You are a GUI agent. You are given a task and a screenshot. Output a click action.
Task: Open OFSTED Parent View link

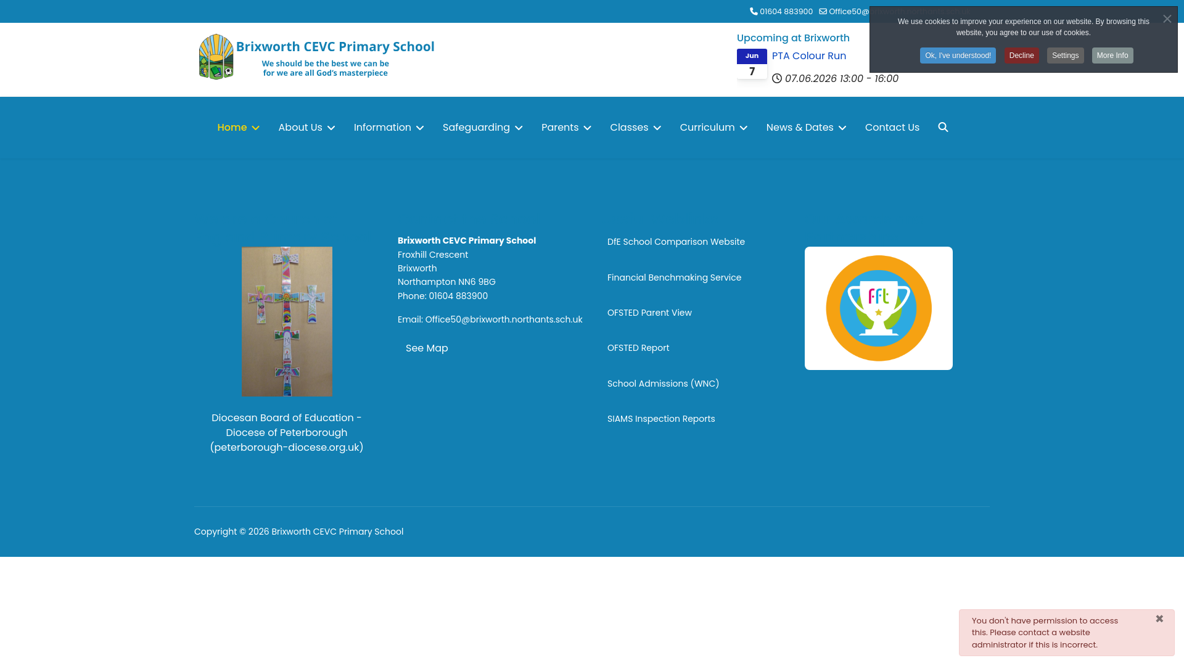coord(649,313)
